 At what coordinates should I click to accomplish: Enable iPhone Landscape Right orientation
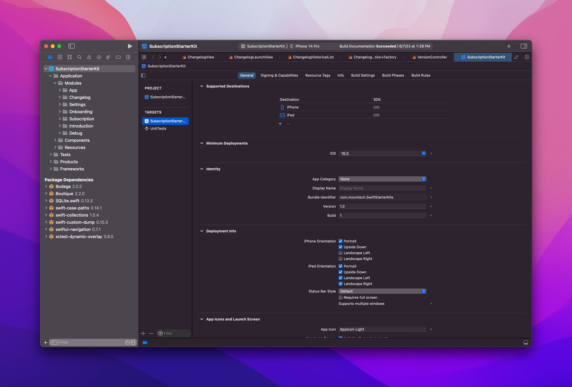click(340, 259)
